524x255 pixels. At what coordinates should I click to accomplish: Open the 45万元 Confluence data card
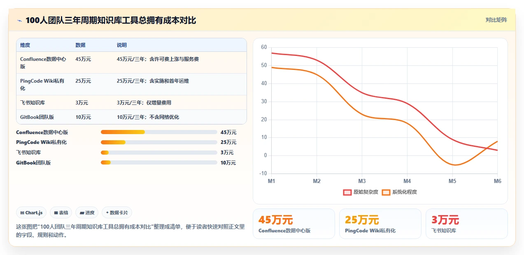point(294,224)
